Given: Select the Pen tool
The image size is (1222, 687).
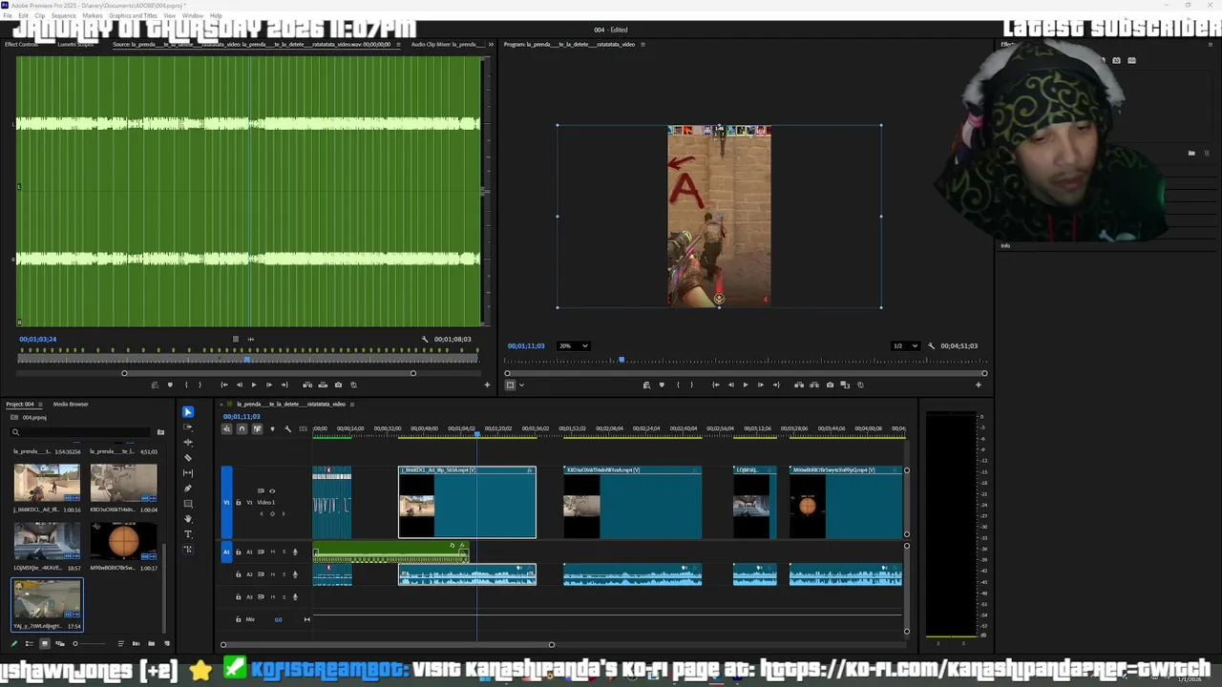Looking at the screenshot, I should click(188, 489).
